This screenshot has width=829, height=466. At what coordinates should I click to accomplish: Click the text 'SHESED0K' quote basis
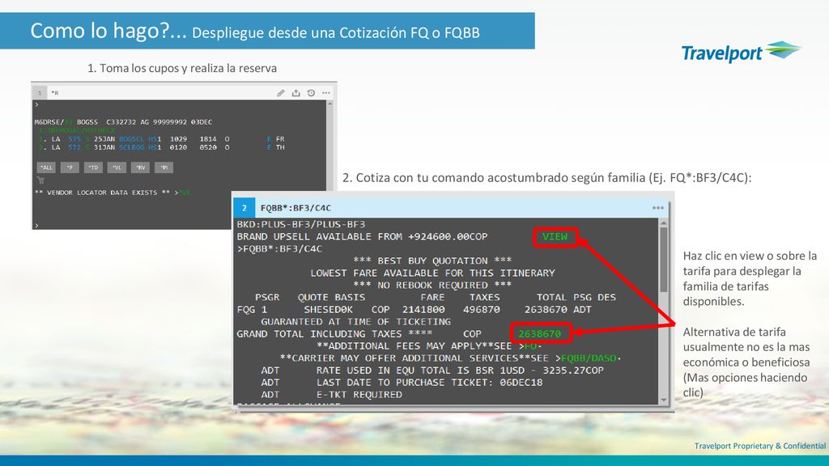328,310
